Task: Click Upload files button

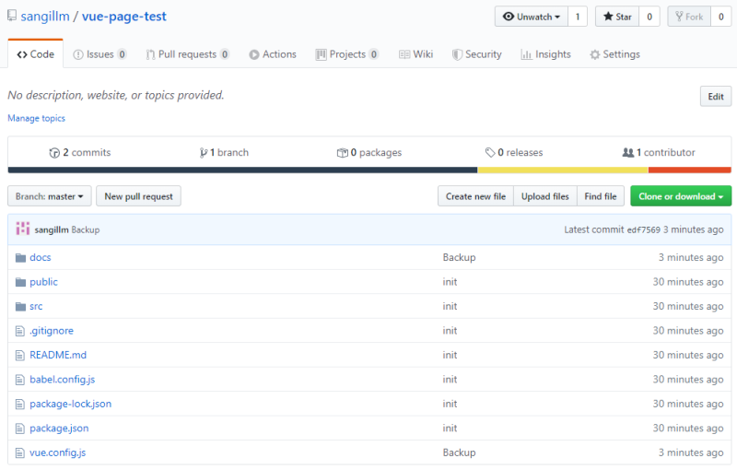Action: [x=544, y=196]
